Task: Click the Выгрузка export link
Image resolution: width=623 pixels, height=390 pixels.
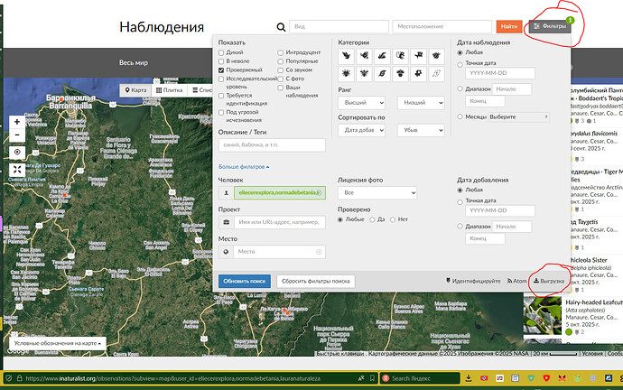Action: [549, 281]
